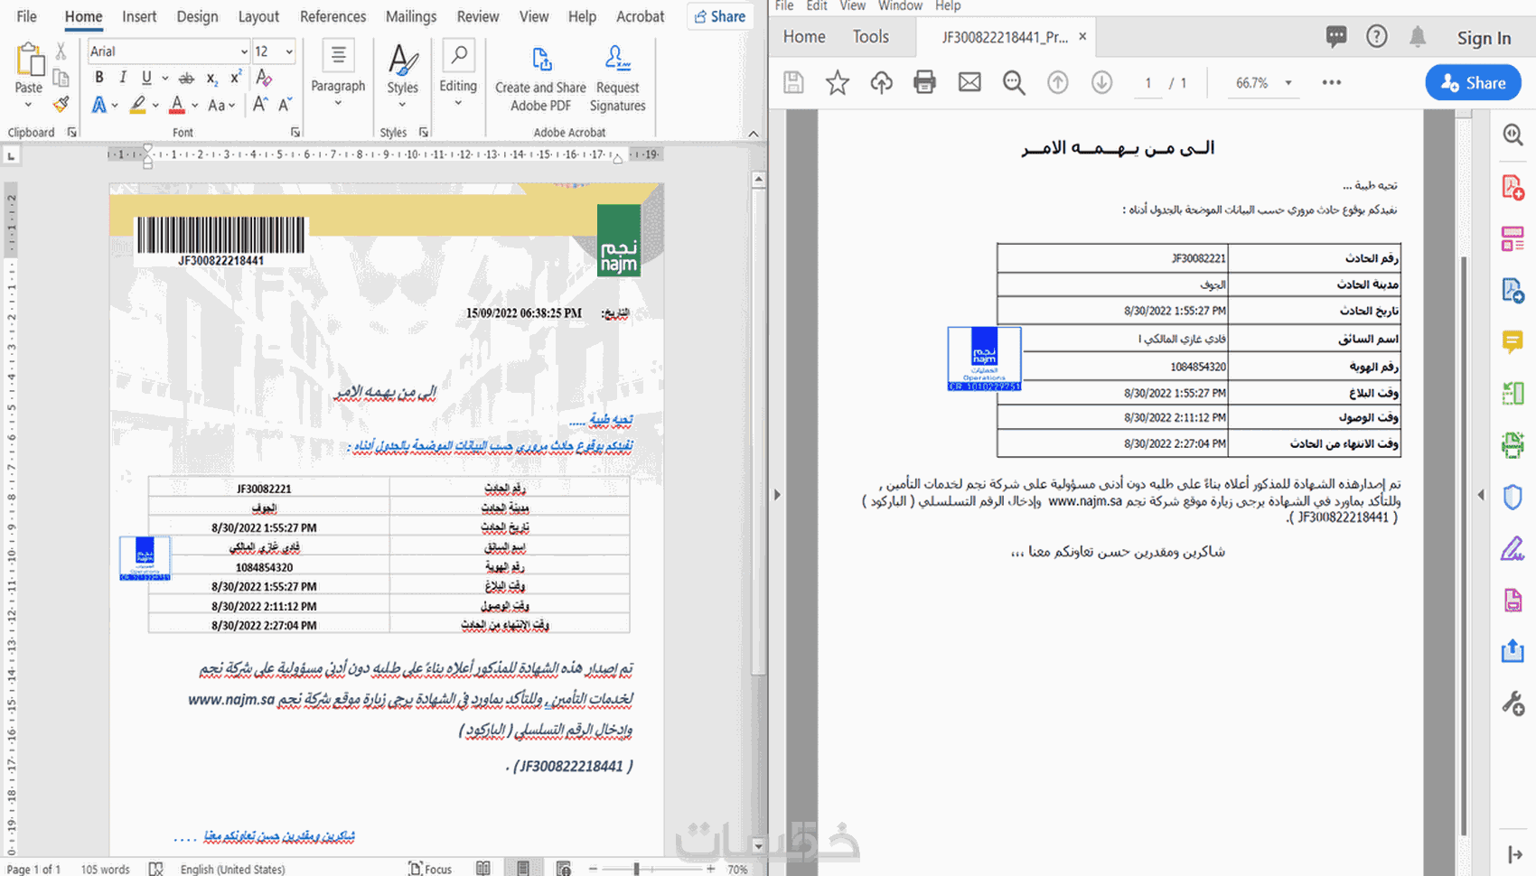Click Word's zoom slider handle
The height and width of the screenshot is (876, 1536).
637,869
